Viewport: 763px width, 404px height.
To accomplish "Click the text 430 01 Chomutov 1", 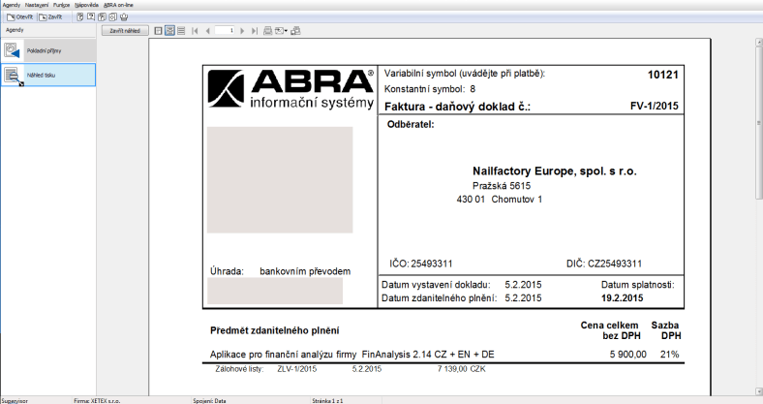I will point(500,199).
